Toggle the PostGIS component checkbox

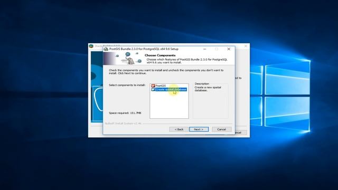pyautogui.click(x=153, y=85)
